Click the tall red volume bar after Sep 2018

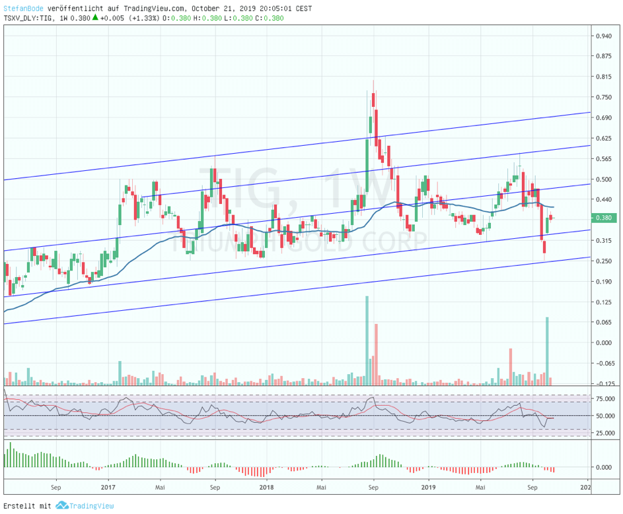(x=376, y=354)
